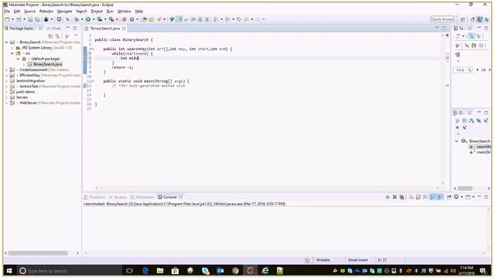Click the New Java Package icon
Image resolution: width=495 pixels, height=278 pixels.
click(x=125, y=19)
